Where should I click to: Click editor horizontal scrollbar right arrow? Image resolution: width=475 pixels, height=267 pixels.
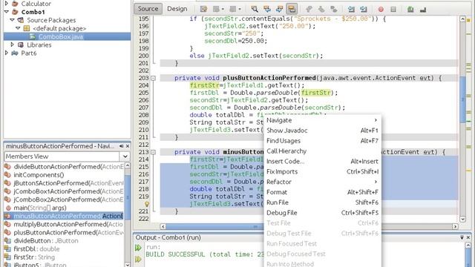[x=455, y=226]
